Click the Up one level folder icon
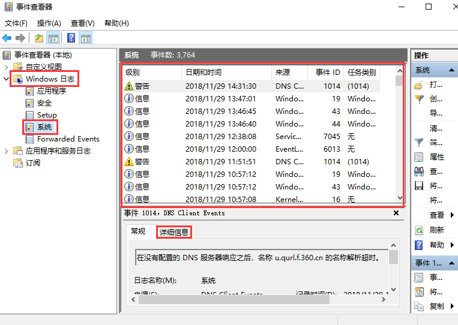 click(39, 38)
